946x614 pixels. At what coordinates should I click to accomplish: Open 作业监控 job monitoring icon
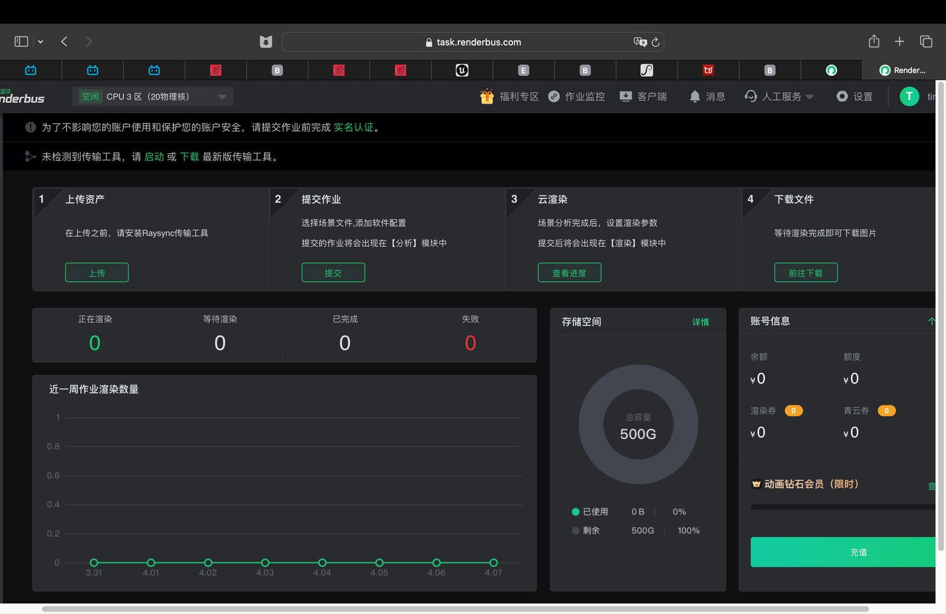pos(554,97)
